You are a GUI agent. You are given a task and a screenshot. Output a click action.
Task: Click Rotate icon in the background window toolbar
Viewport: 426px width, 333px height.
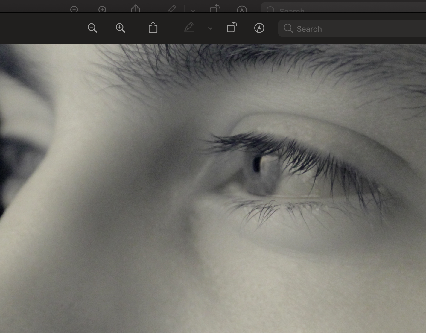pos(214,9)
